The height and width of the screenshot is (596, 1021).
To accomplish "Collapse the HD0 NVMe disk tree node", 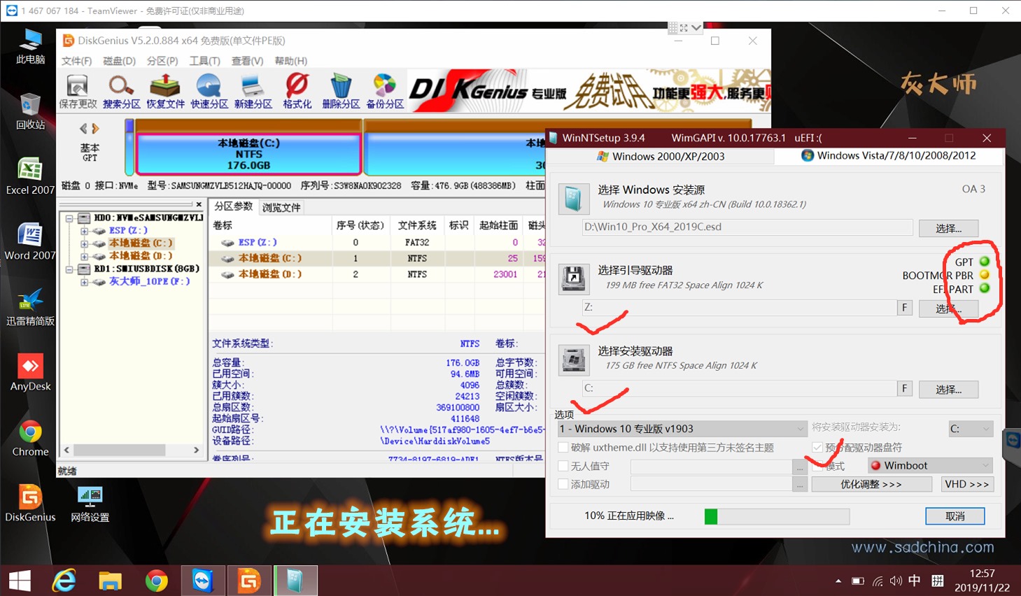I will coord(69,218).
